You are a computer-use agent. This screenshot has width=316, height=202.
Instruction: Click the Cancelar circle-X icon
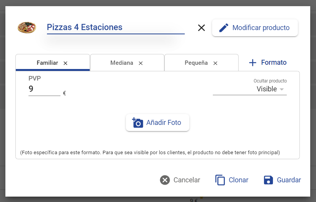(x=165, y=180)
